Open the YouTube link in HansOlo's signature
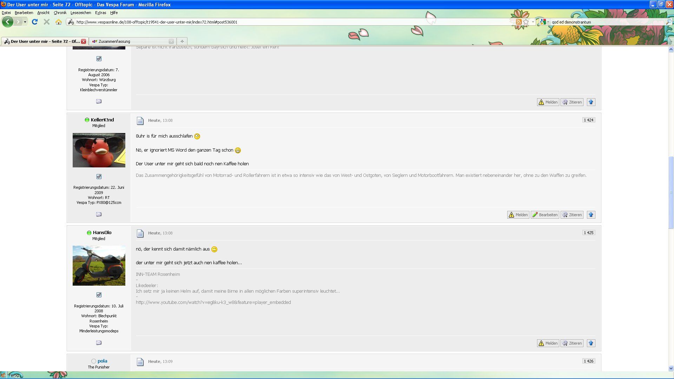Viewport: 674px width, 379px height. 213,302
